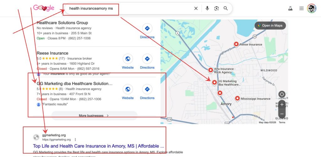Get directions to Healthcare Solutions Group

tap(147, 29)
